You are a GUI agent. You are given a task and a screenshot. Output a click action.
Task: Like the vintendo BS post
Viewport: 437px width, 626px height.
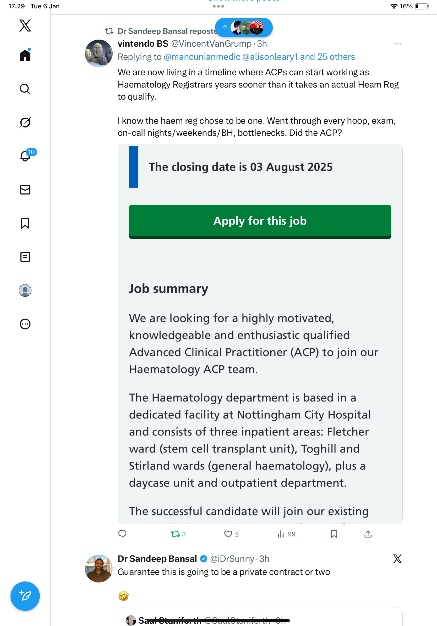228,534
